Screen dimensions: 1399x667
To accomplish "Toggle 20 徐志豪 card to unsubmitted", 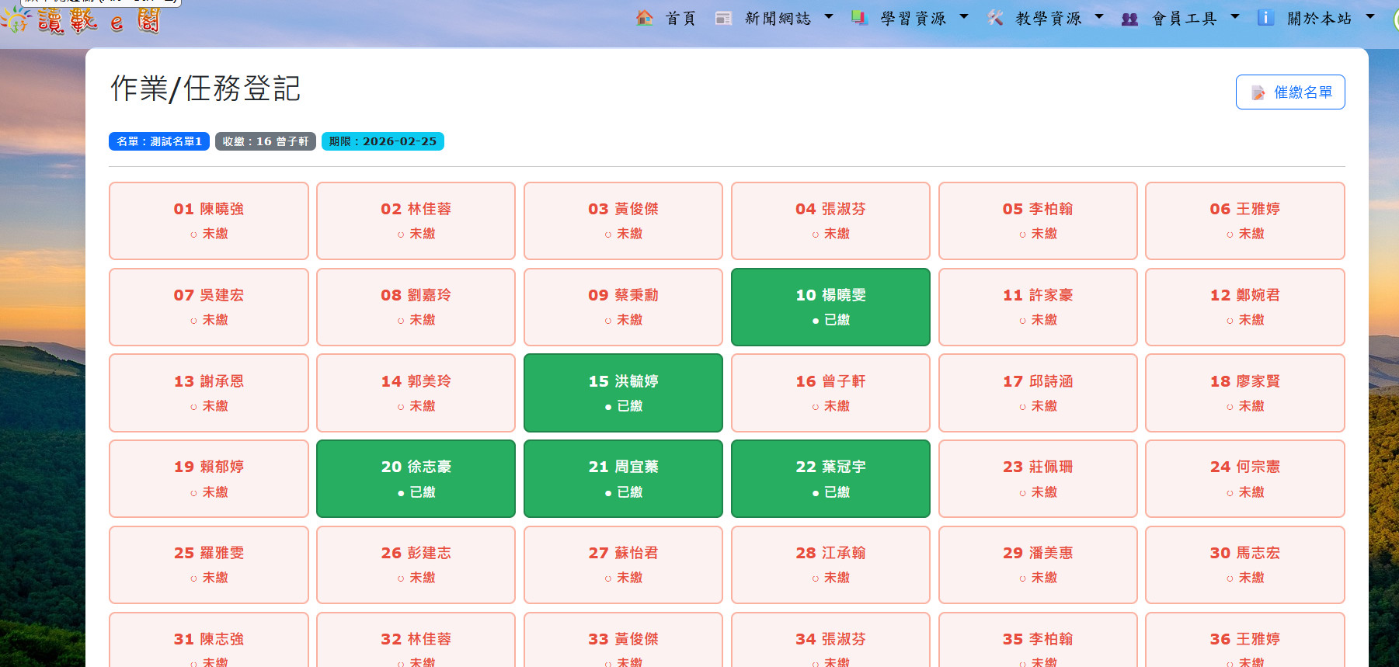I will [416, 478].
